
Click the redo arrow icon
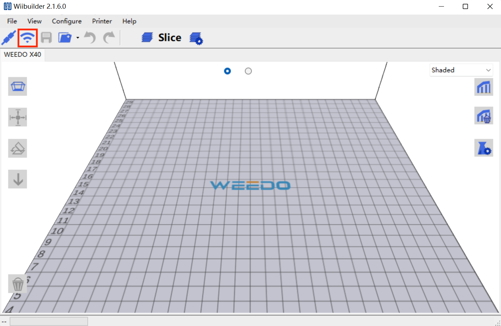[109, 37]
